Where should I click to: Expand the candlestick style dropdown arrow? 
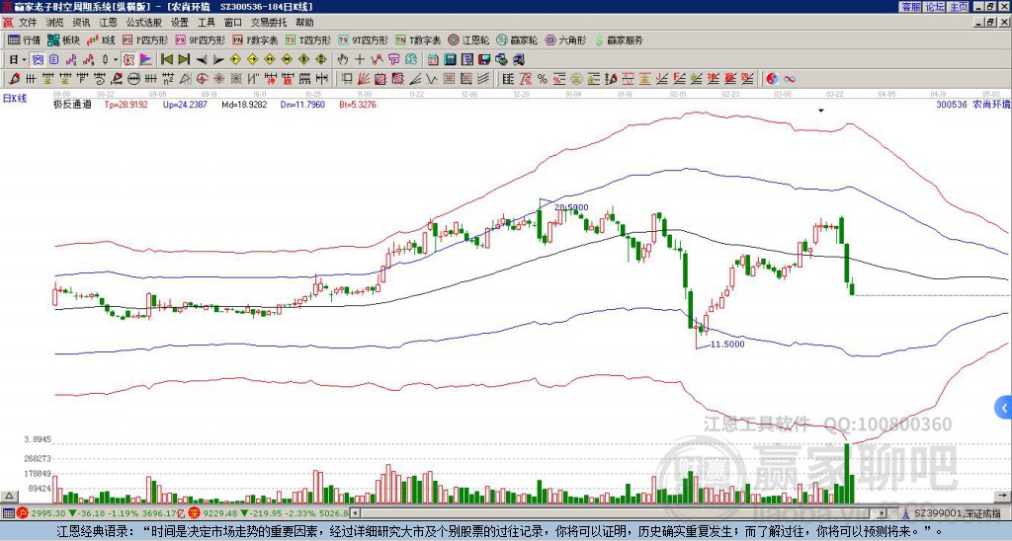116,60
